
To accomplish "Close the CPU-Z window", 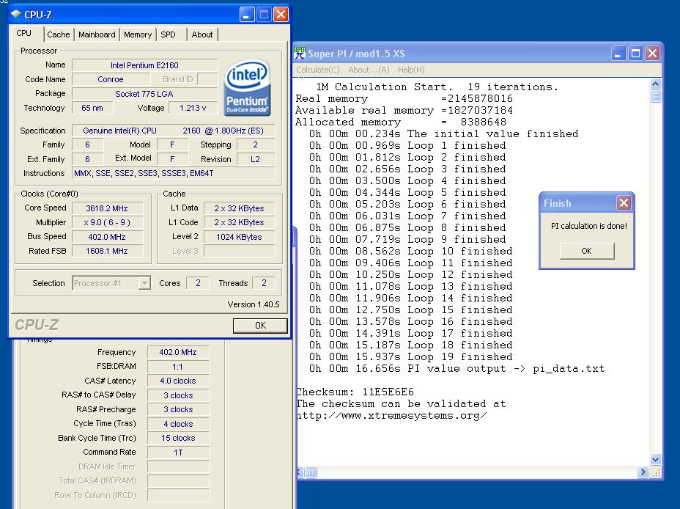I will pos(281,15).
